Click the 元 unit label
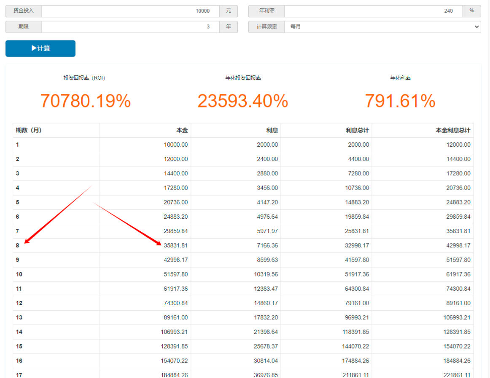The image size is (490, 378). 229,11
